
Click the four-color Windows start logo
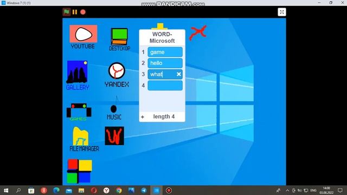pos(80,171)
